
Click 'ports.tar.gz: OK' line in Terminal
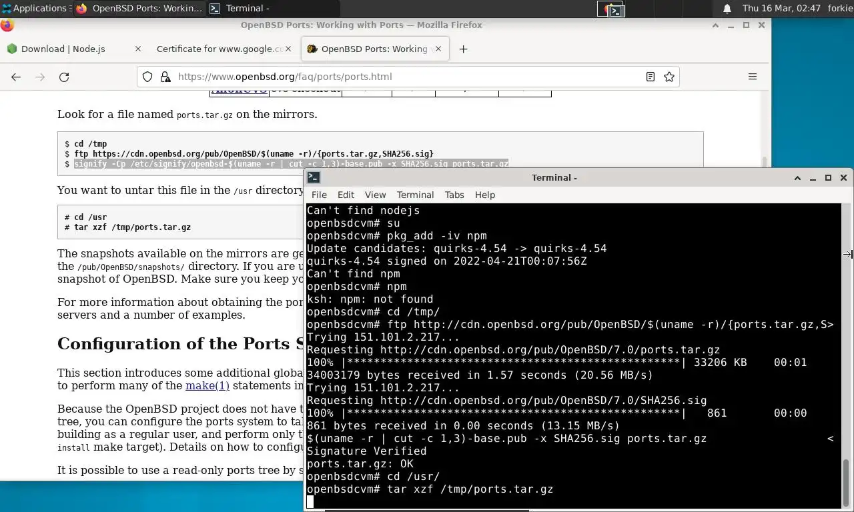(360, 464)
